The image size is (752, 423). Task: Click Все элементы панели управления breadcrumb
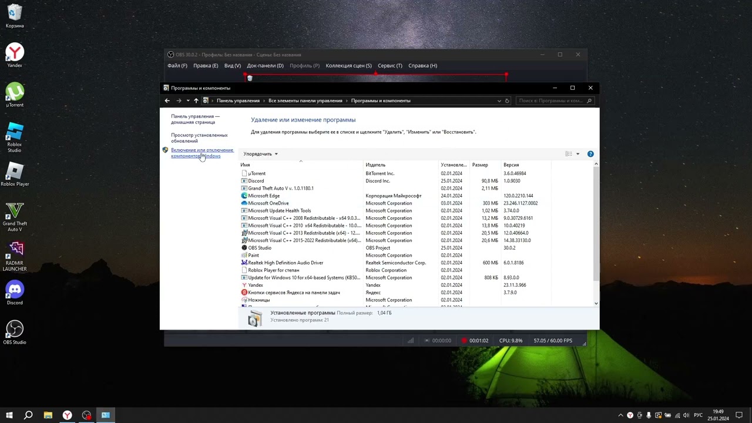(x=305, y=100)
